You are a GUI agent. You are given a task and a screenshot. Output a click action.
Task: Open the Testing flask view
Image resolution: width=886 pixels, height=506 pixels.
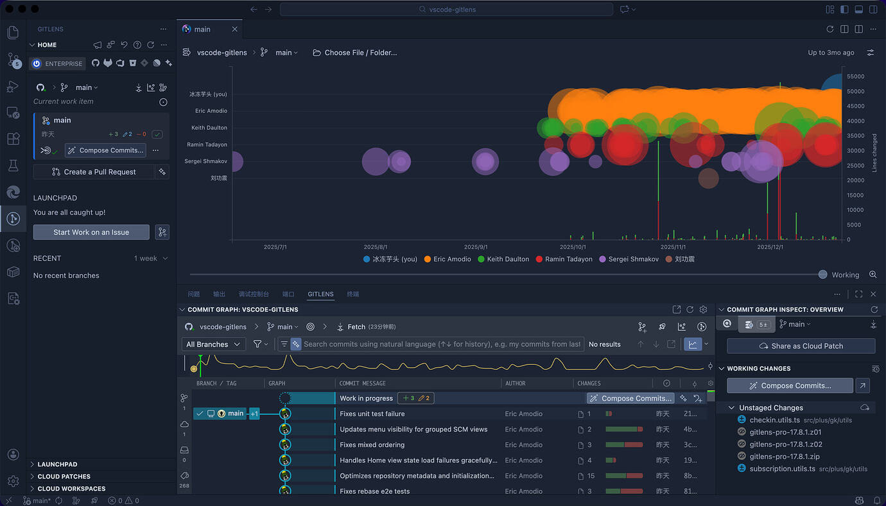pyautogui.click(x=13, y=166)
